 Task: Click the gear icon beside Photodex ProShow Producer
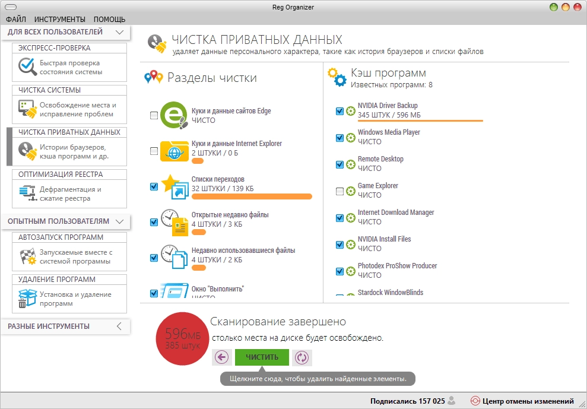[x=350, y=271]
